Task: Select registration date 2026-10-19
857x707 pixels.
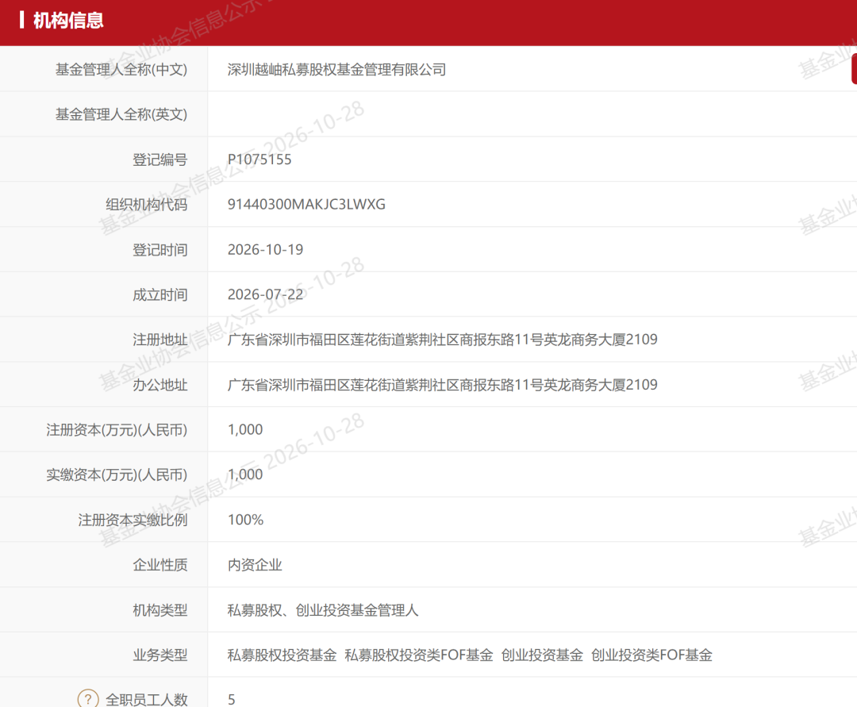Action: coord(266,250)
